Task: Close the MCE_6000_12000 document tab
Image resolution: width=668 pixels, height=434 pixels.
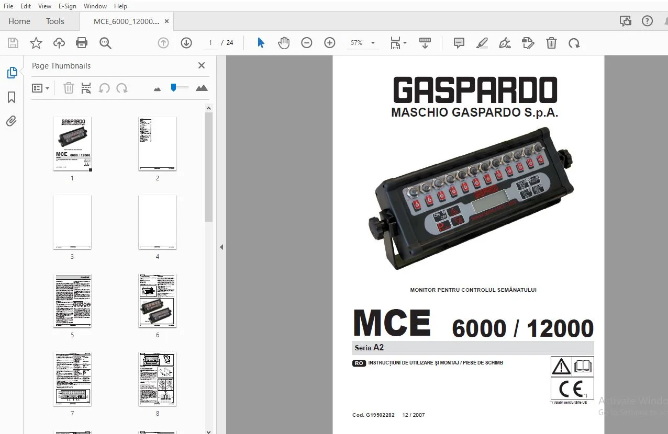Action: pyautogui.click(x=167, y=21)
